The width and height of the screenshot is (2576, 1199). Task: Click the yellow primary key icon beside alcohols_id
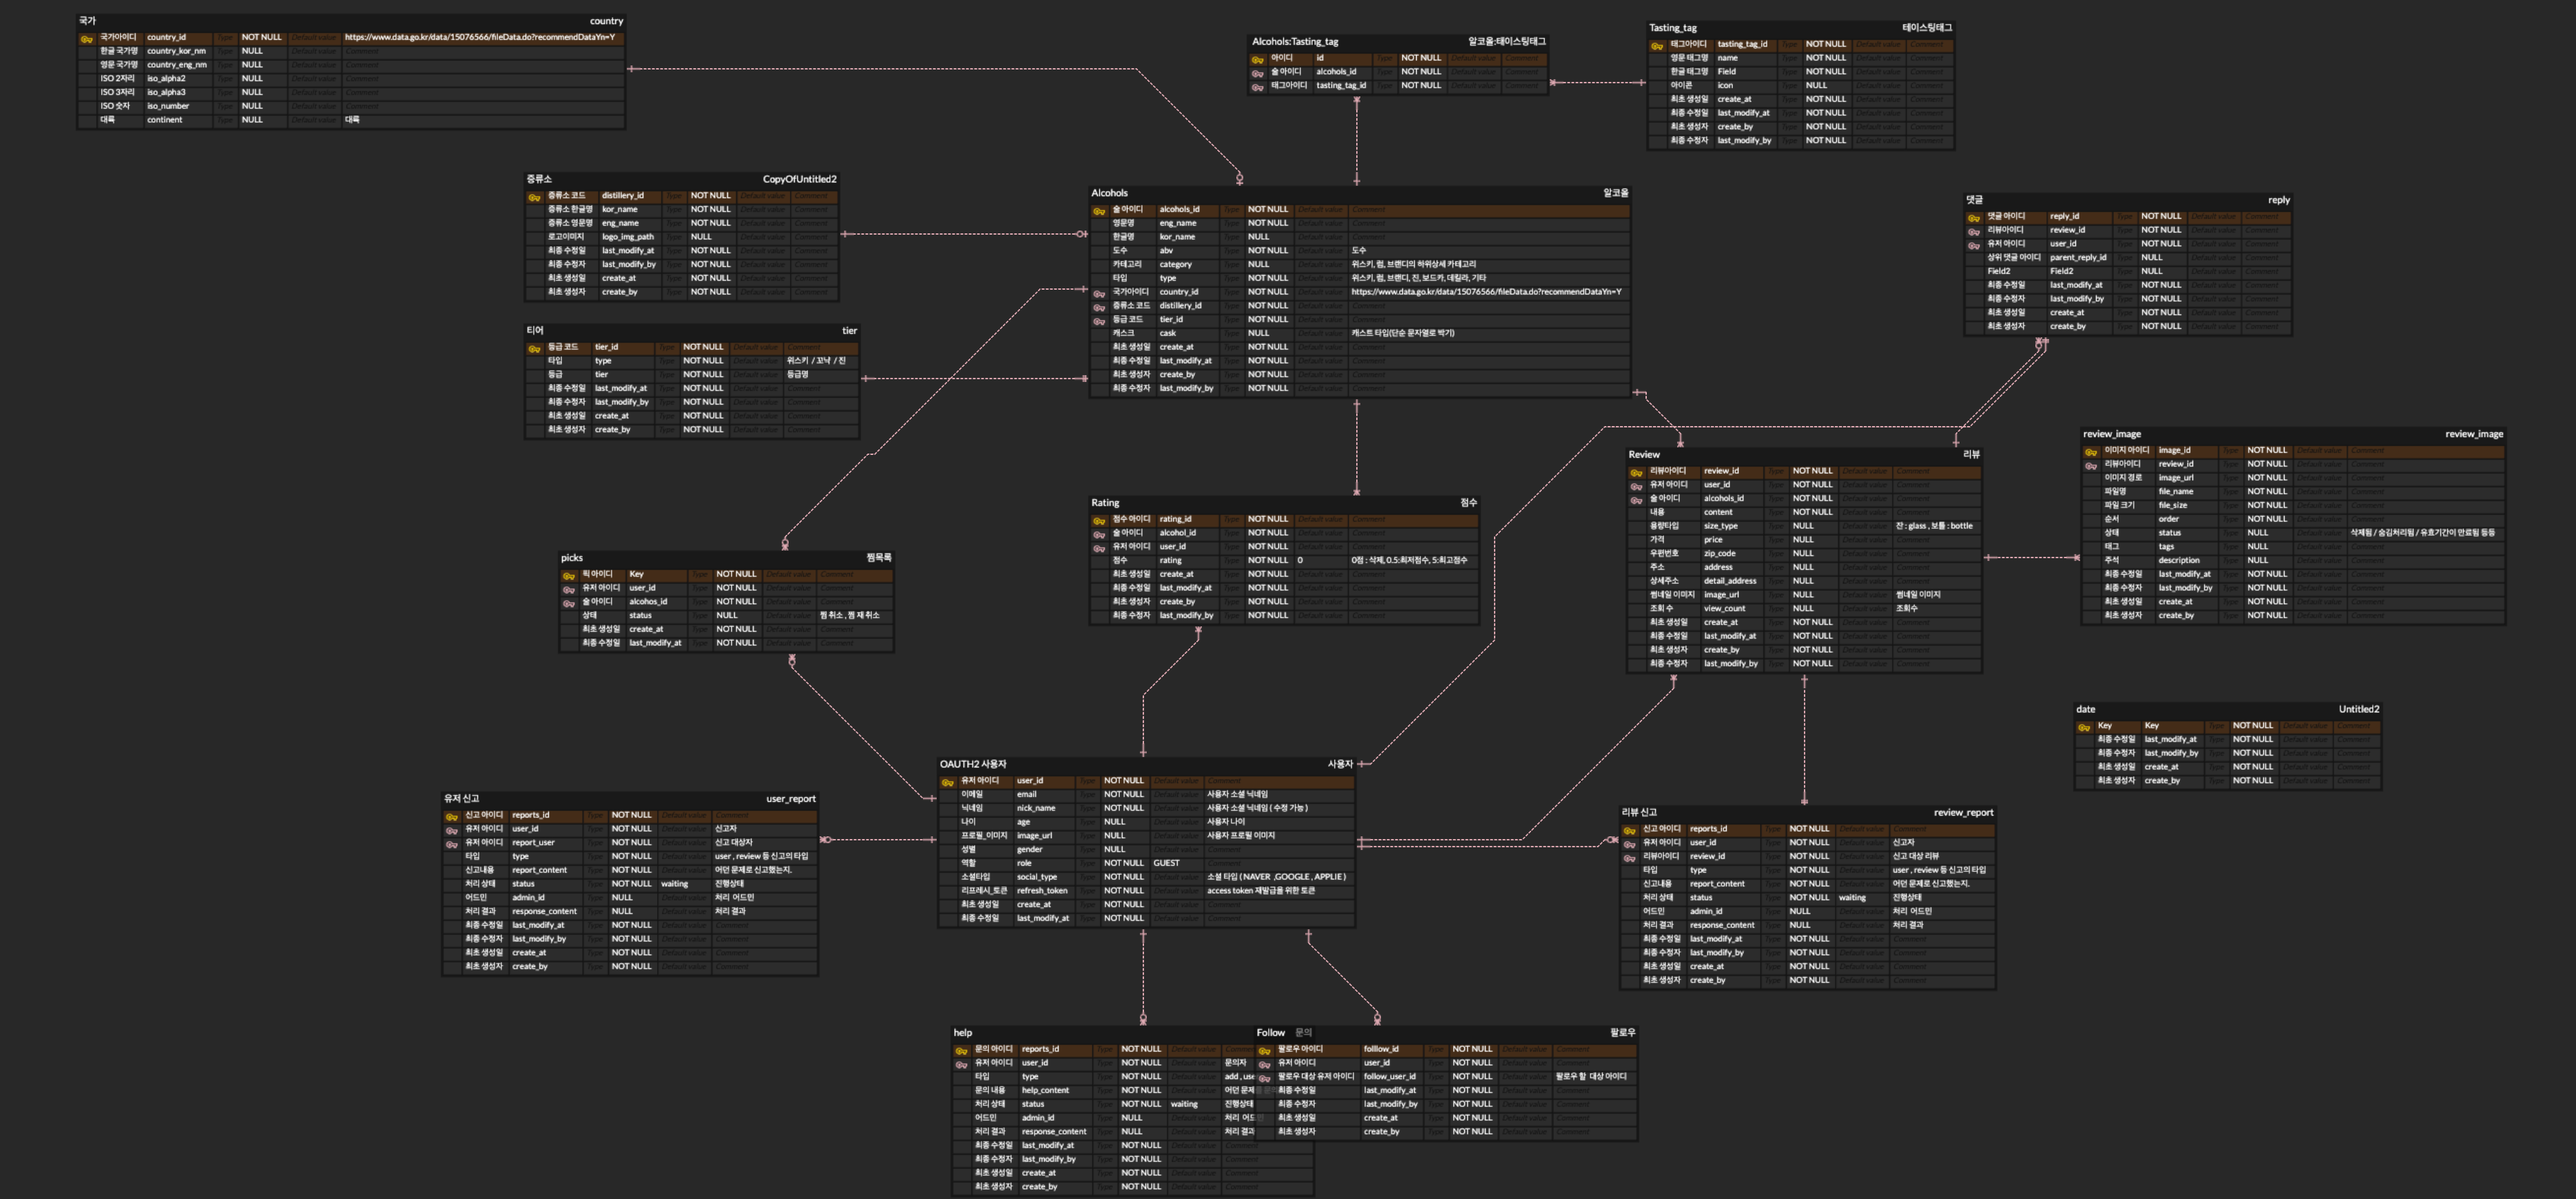pos(1099,211)
